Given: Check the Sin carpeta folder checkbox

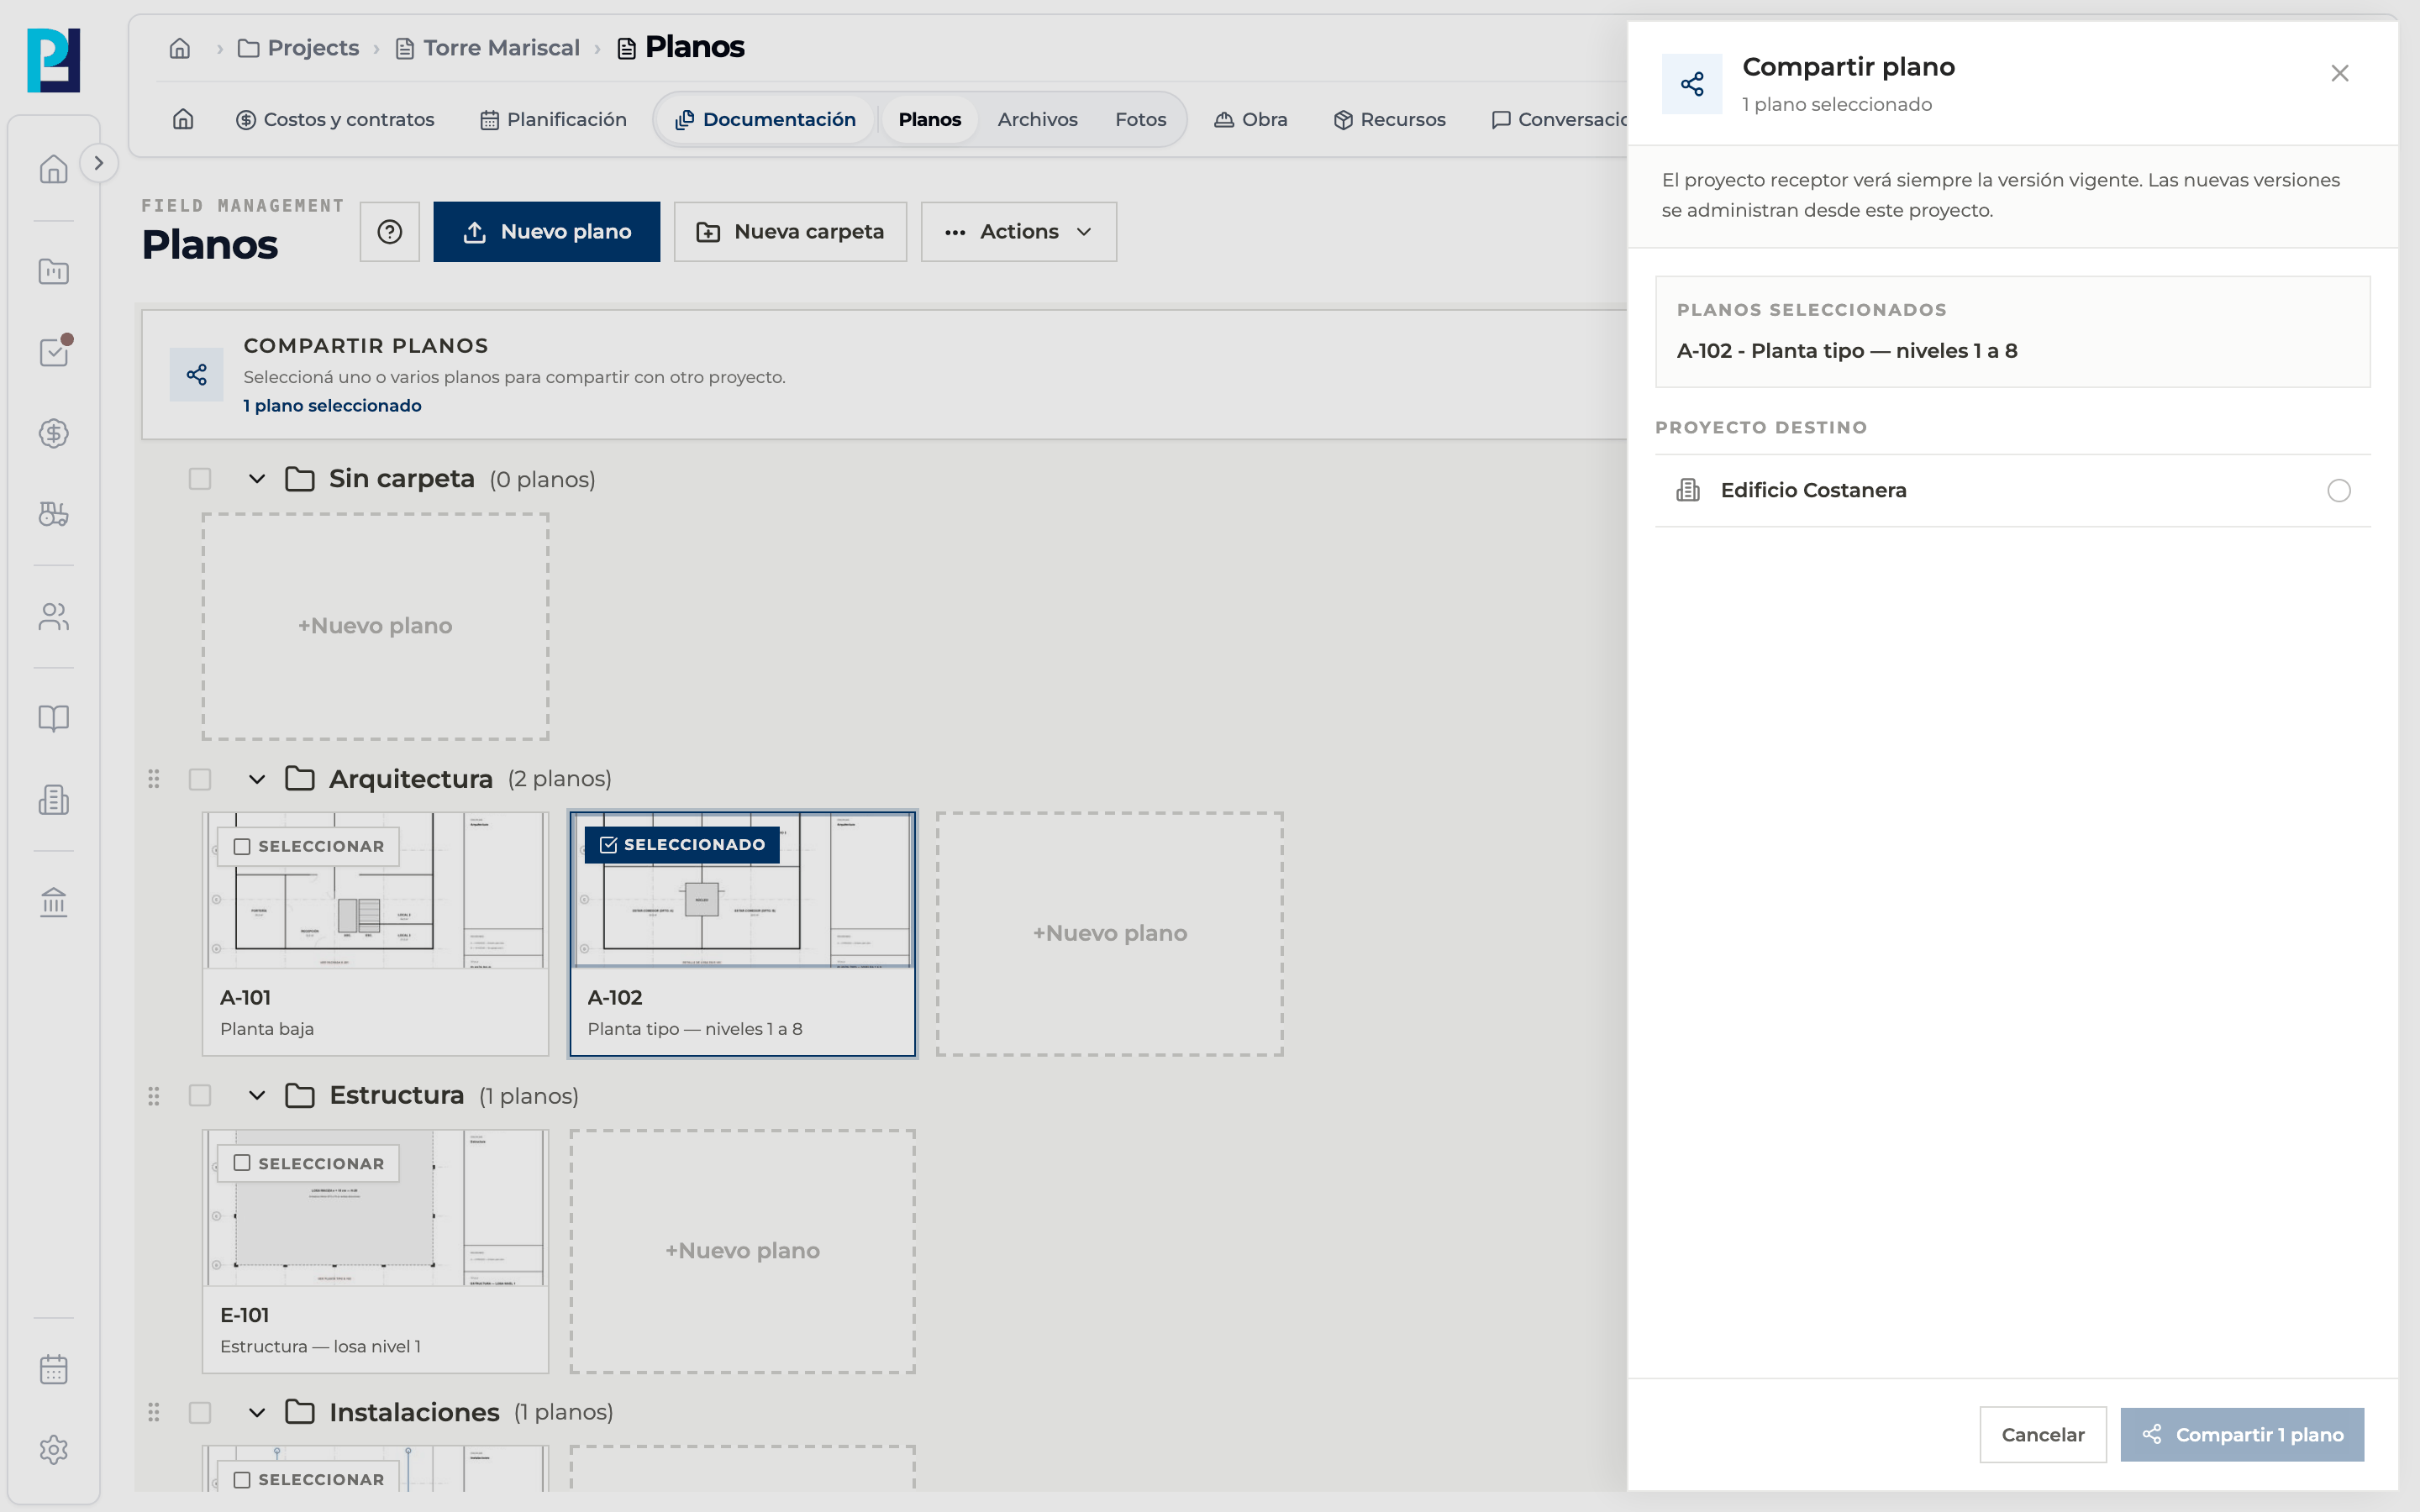Looking at the screenshot, I should pos(200,479).
